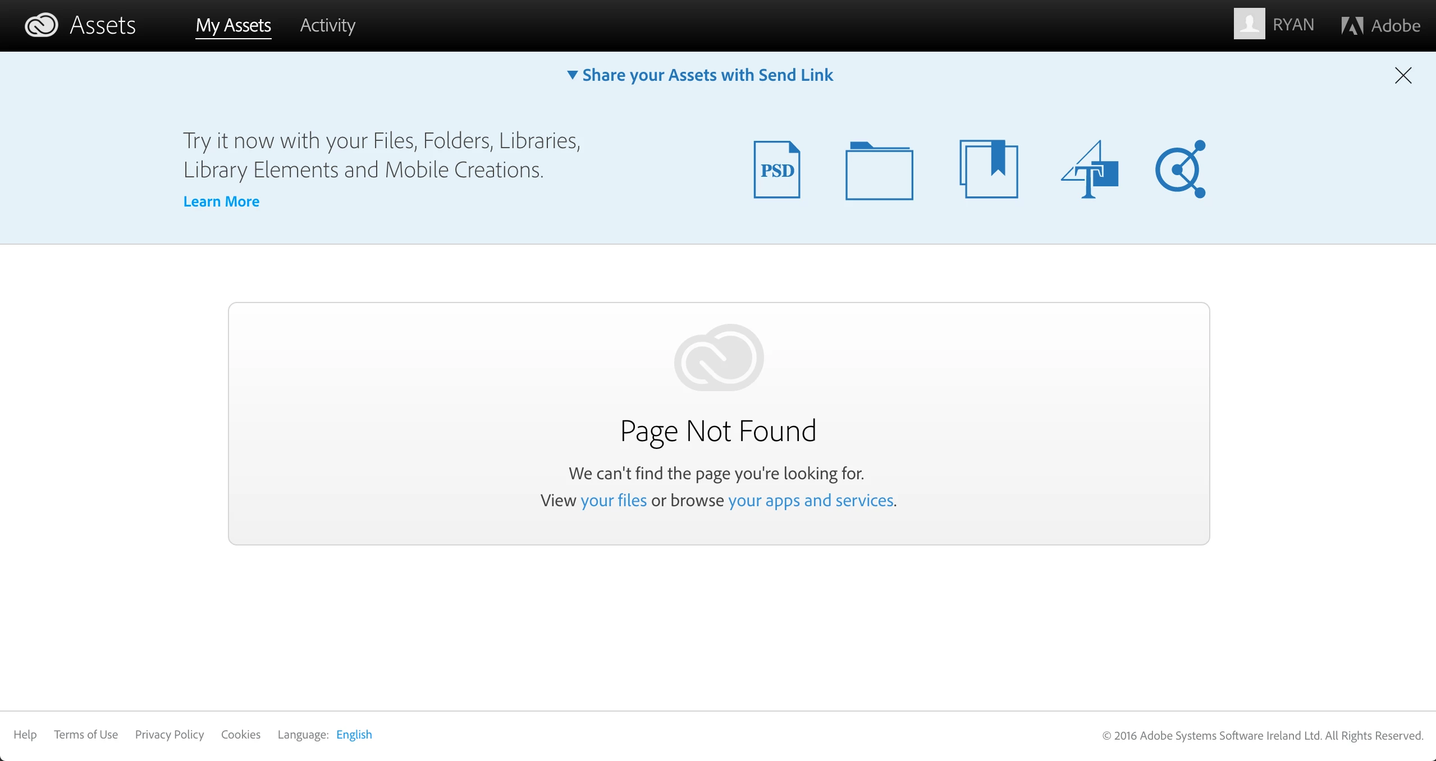Click the RYAN user avatar icon

click(x=1249, y=24)
